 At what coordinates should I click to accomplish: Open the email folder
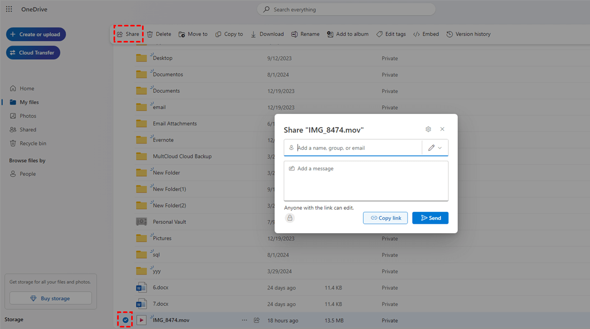[x=159, y=107]
